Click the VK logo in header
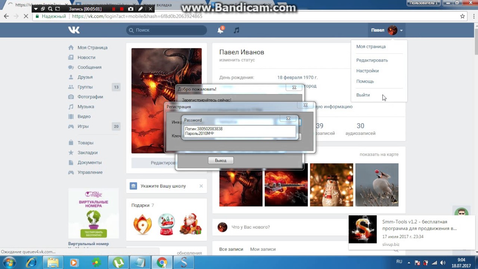The image size is (478, 269). (x=74, y=30)
